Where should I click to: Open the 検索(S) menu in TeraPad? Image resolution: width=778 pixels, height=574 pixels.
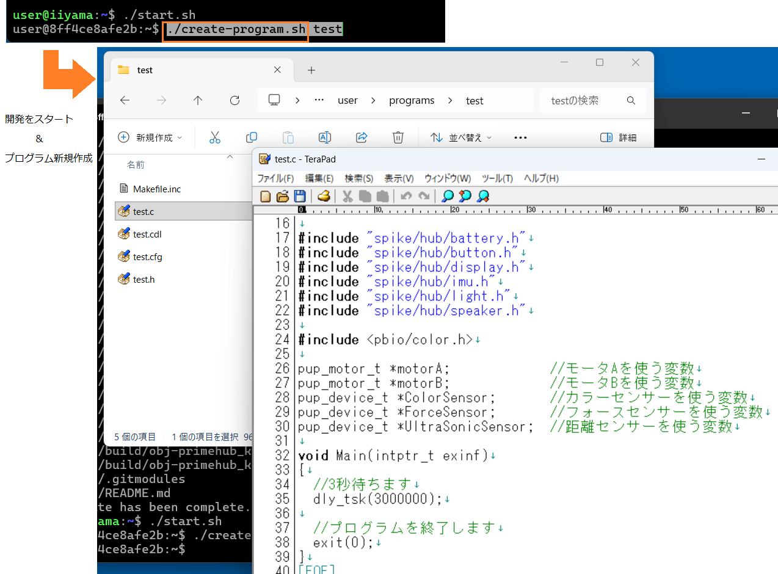359,178
